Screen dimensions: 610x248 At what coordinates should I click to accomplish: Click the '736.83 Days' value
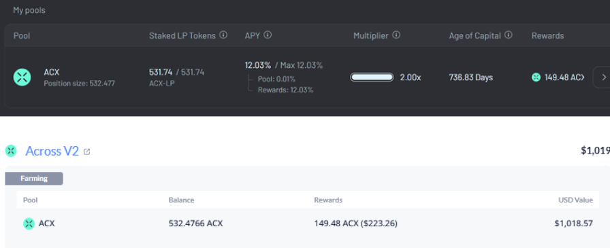(471, 77)
